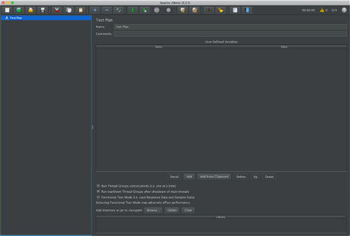Image resolution: width=350 pixels, height=236 pixels.
Task: Select Test Plan node in tree
Action: [x=16, y=18]
